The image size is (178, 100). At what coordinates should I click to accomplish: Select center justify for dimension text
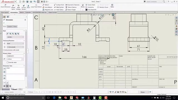tap(7, 86)
